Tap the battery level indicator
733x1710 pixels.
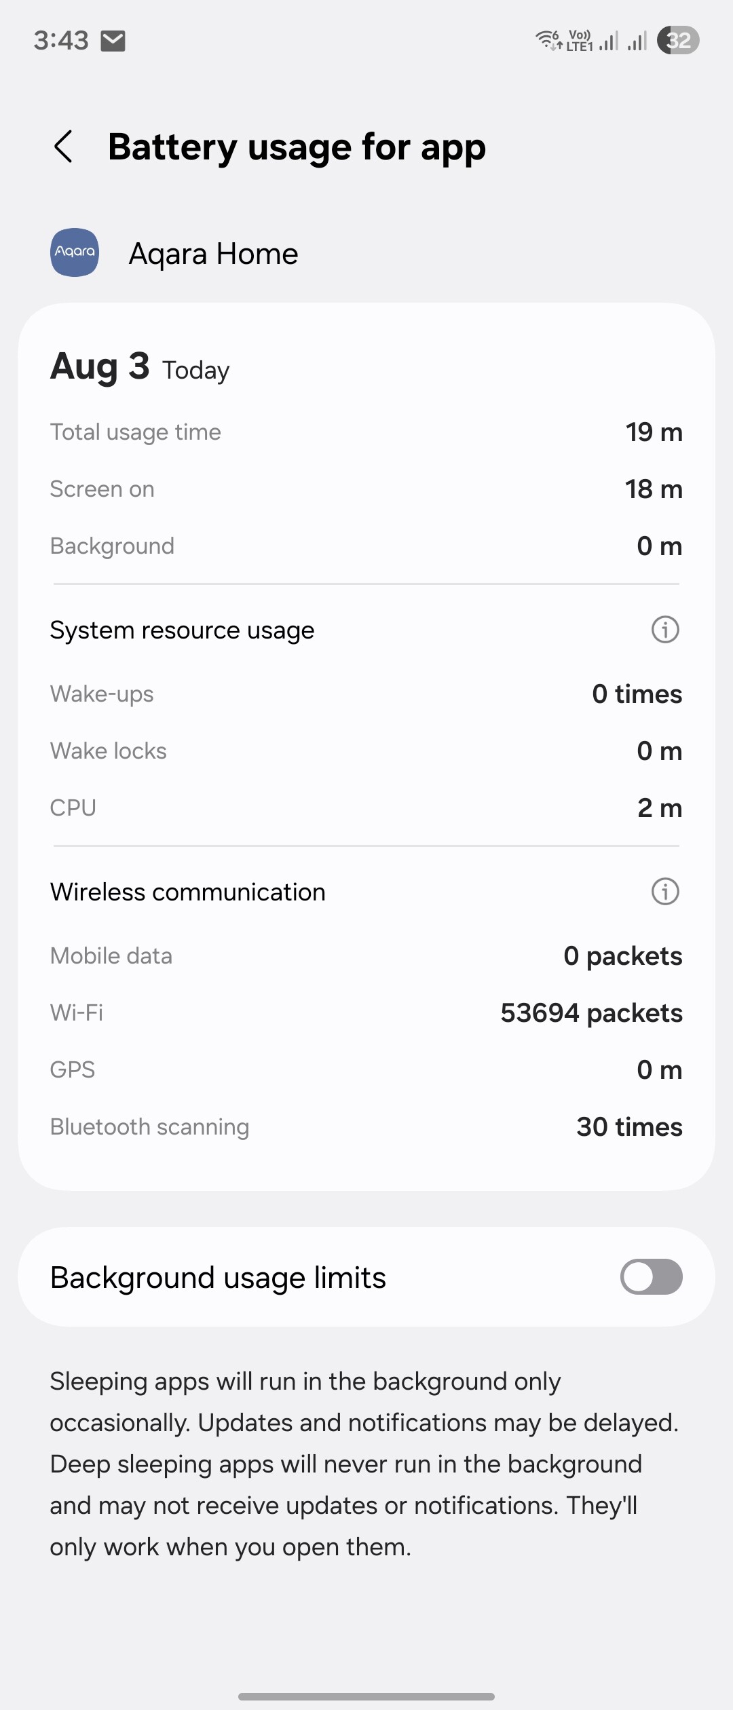(x=678, y=41)
